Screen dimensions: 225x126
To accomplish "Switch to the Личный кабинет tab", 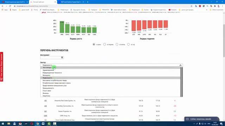I will point(43,2).
